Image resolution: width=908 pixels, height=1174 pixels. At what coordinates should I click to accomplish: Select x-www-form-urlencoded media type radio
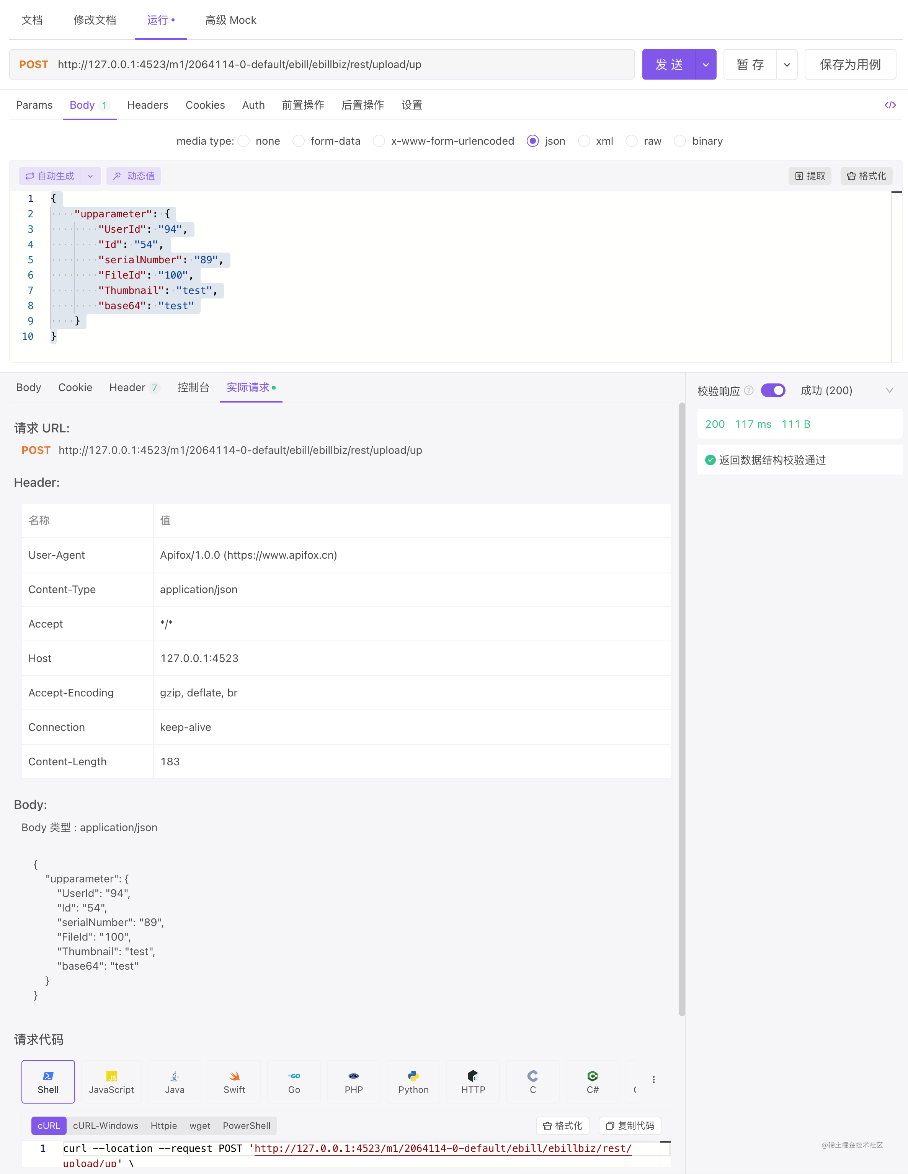[x=379, y=141]
